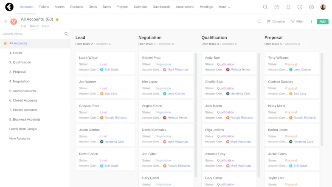This screenshot has width=332, height=187.
Task: Open the Columns chooser
Action: point(276,21)
